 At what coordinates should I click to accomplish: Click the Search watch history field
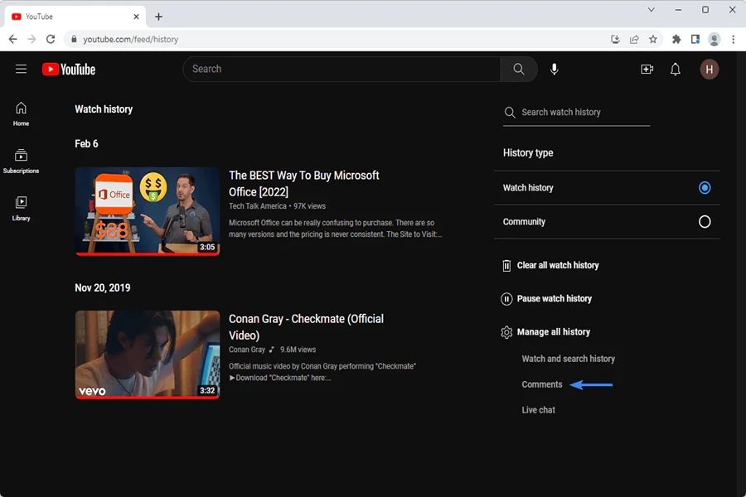point(576,113)
